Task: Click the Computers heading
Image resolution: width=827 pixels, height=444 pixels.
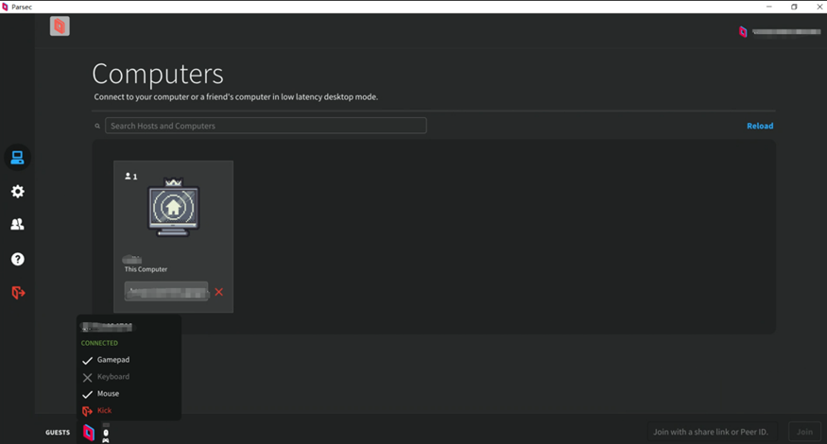Action: [x=158, y=74]
